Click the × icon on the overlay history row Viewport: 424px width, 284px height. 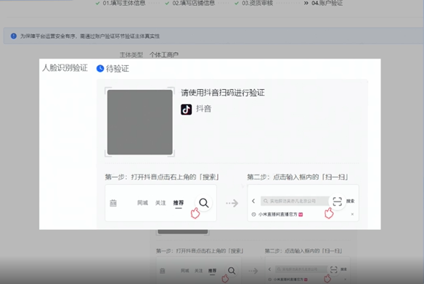[352, 214]
